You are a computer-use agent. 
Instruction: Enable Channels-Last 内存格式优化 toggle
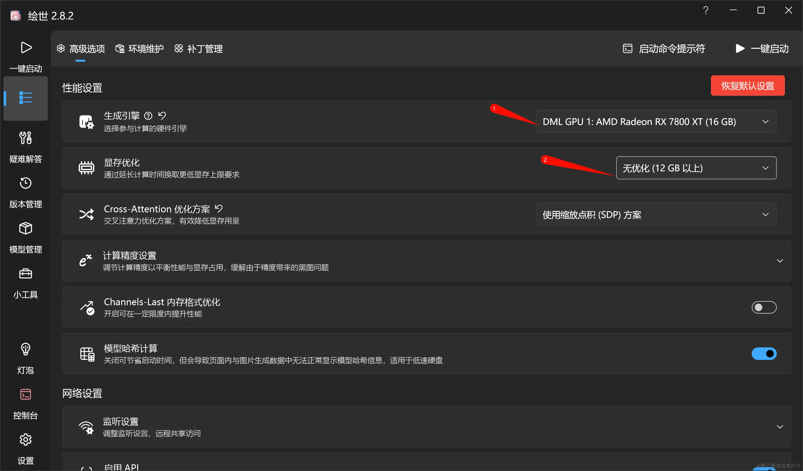coord(764,307)
